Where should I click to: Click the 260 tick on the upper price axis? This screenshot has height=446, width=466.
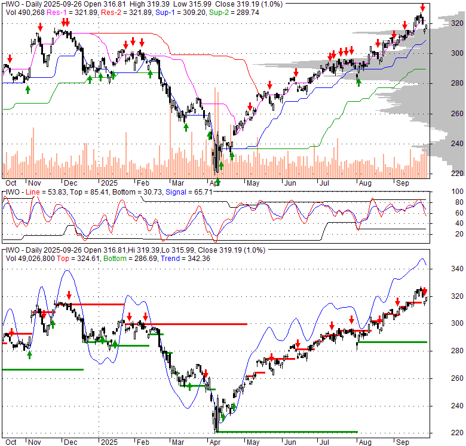click(457, 113)
